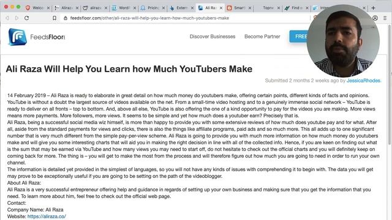Image resolution: width=392 pixels, height=220 pixels.
Task: Switch to the Toprank tab
Action: pyautogui.click(x=268, y=8)
